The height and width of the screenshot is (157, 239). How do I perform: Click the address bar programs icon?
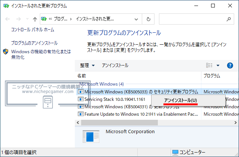[x=44, y=19]
